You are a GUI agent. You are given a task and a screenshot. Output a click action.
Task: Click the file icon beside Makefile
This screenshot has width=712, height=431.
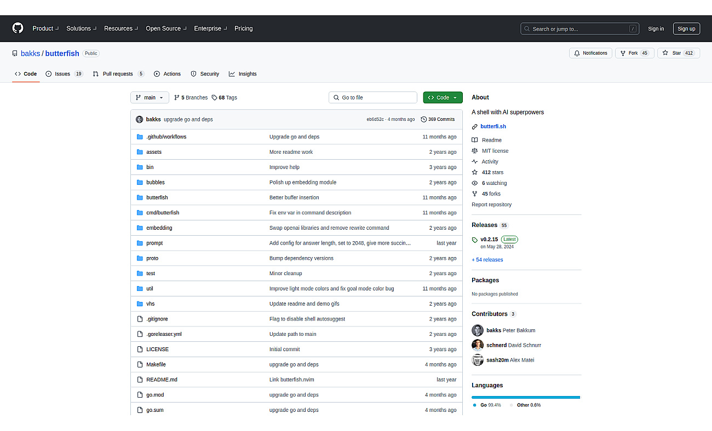140,364
